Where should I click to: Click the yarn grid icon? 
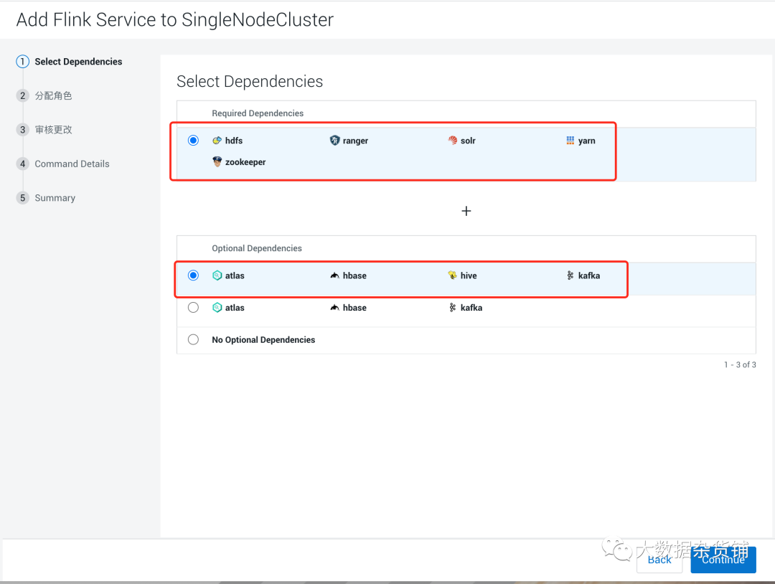pos(570,141)
